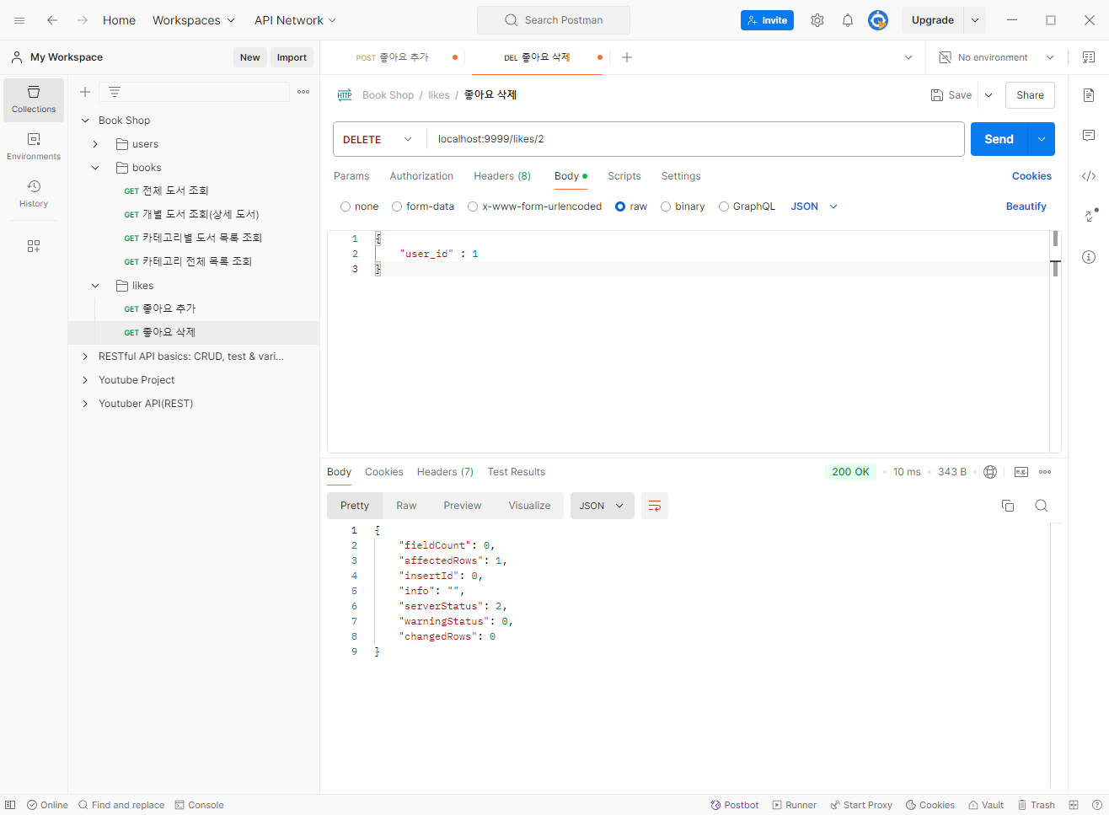Open the network globe icon in response
Screen dimensions: 1109x815
coord(990,472)
